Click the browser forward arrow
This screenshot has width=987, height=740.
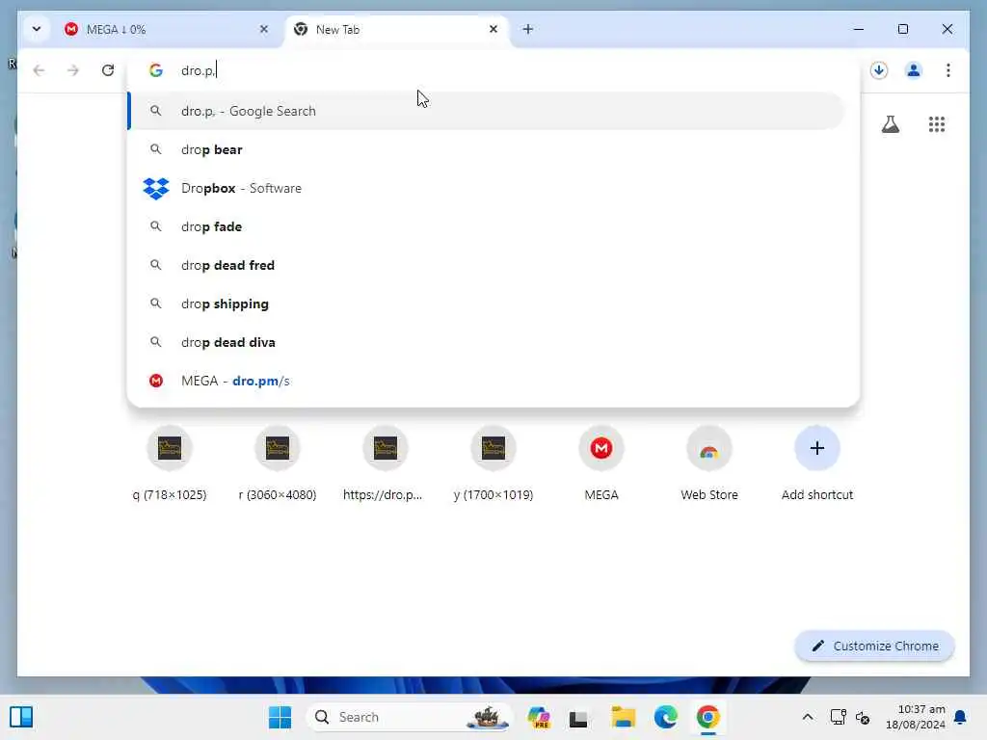(73, 70)
